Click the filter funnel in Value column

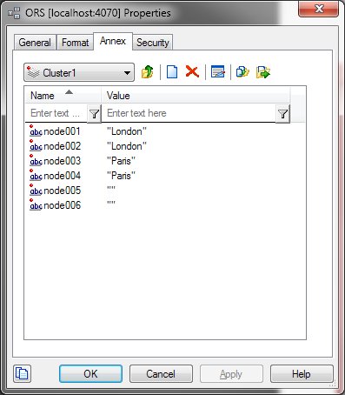click(x=282, y=114)
